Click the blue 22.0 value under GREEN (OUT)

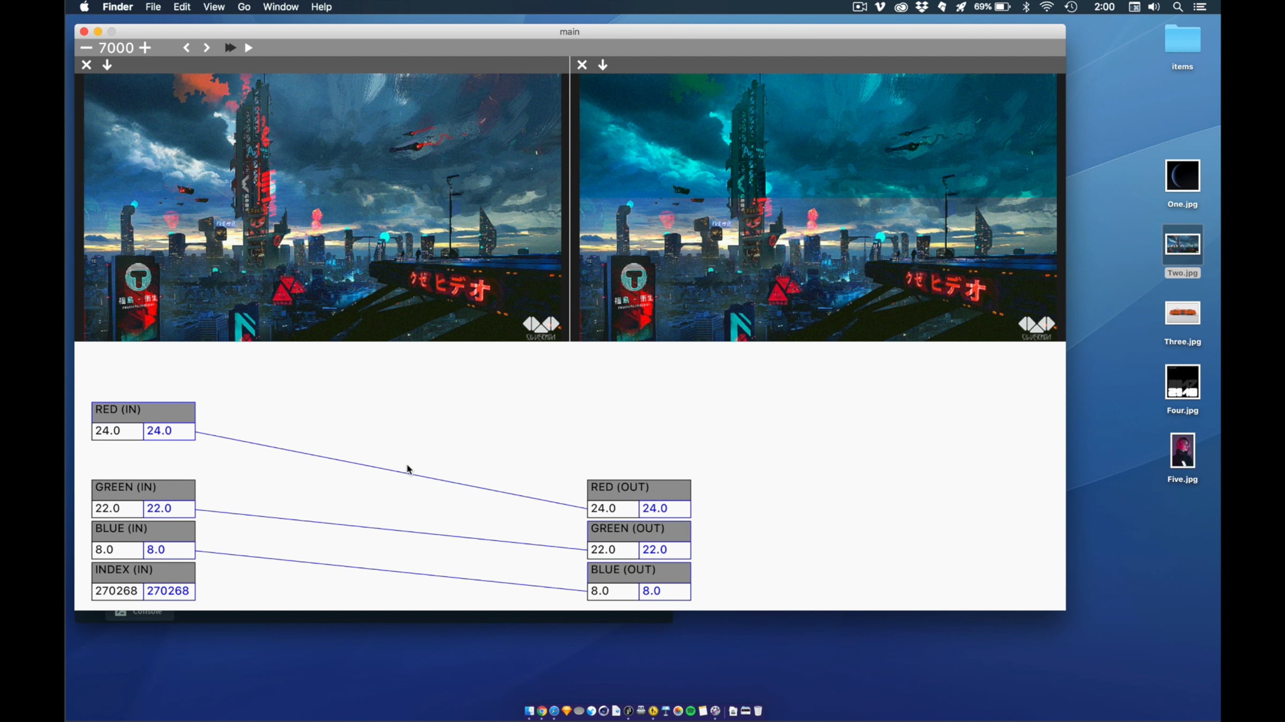pos(665,550)
